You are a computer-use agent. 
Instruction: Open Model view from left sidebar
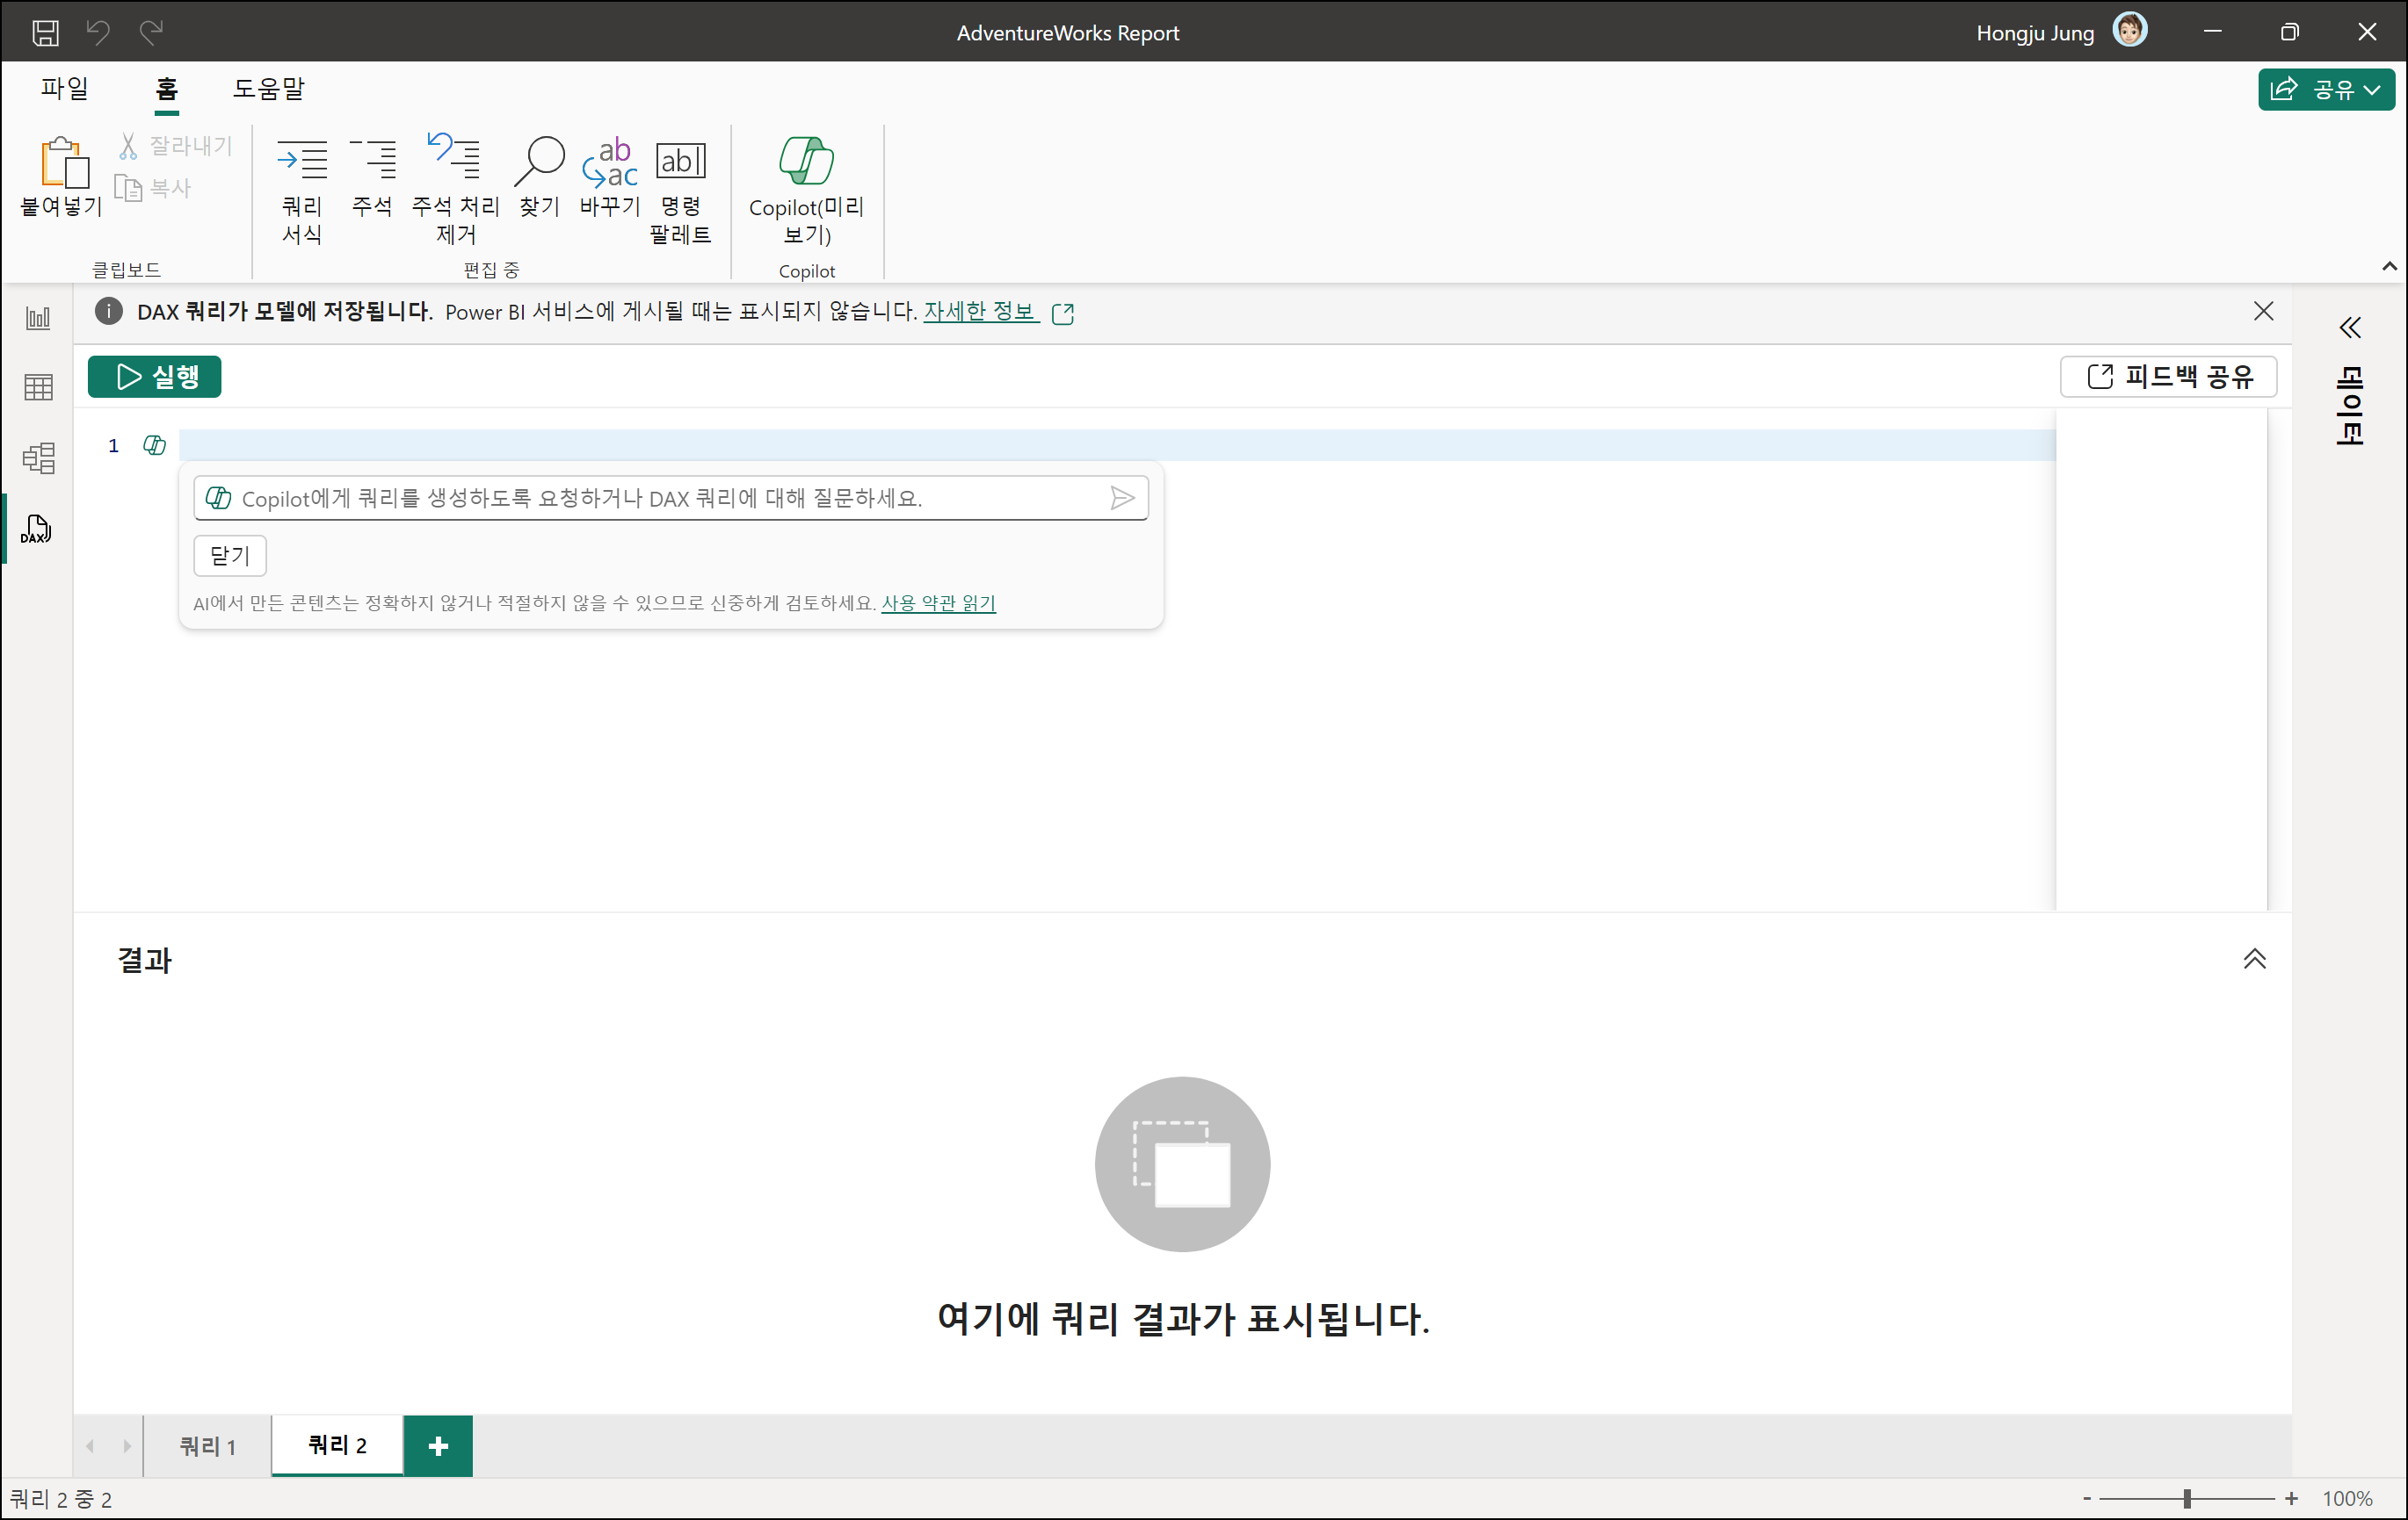click(x=38, y=457)
